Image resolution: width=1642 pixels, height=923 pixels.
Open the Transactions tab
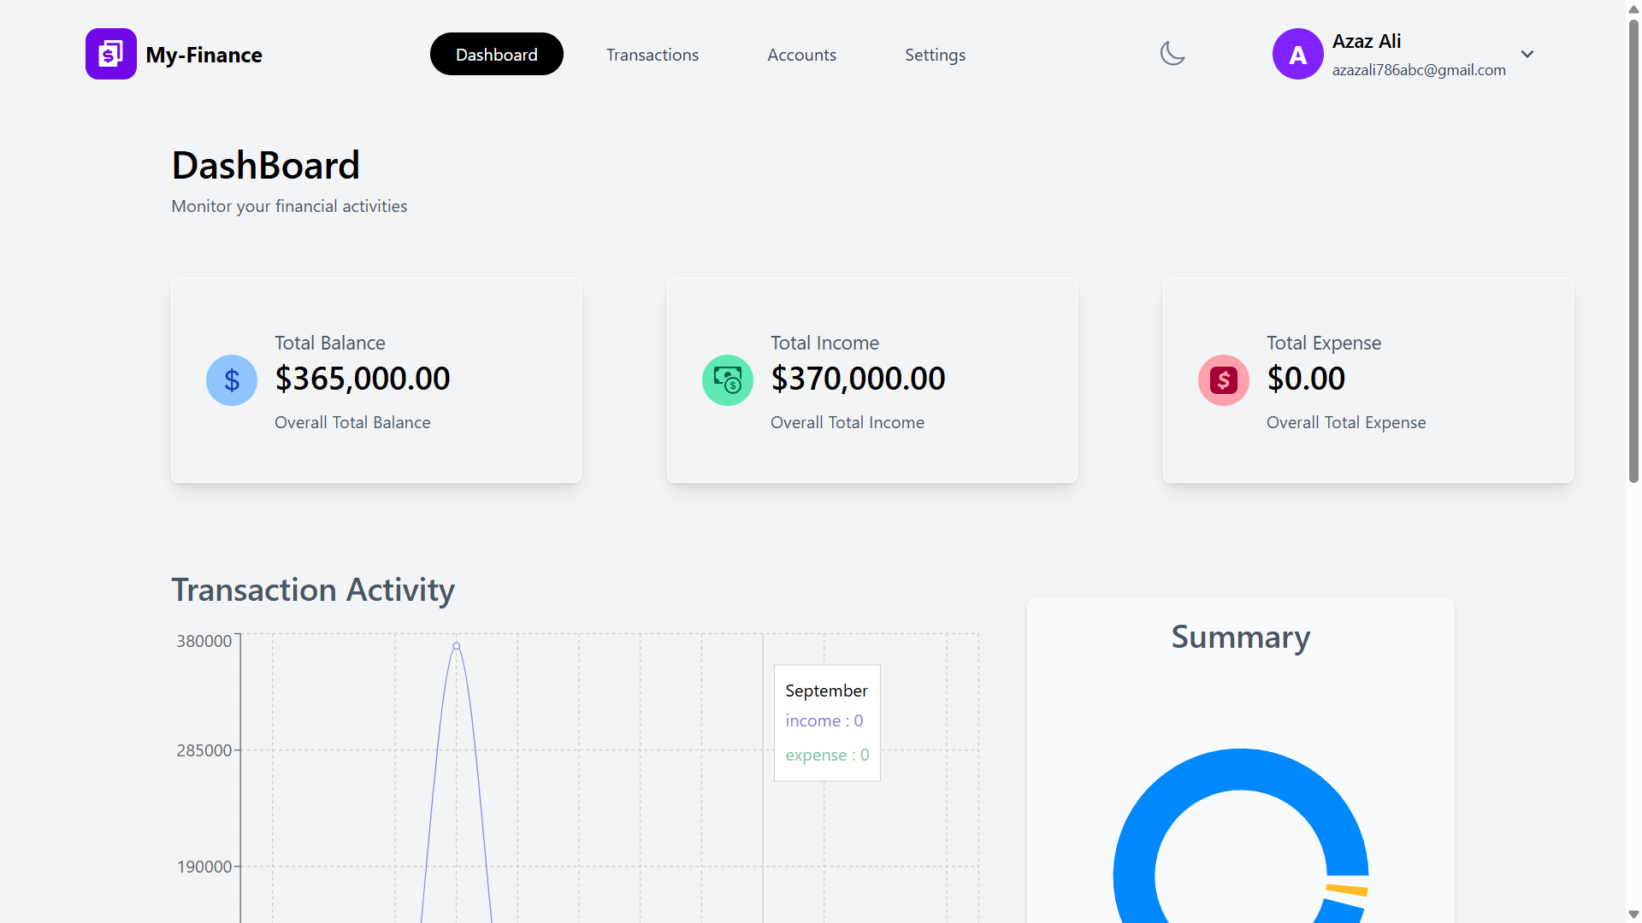[653, 55]
